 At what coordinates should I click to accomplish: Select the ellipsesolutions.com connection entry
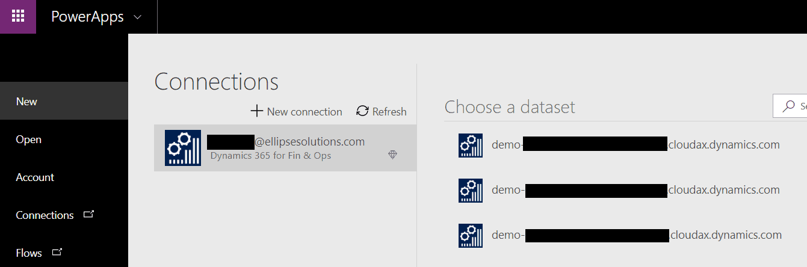285,148
